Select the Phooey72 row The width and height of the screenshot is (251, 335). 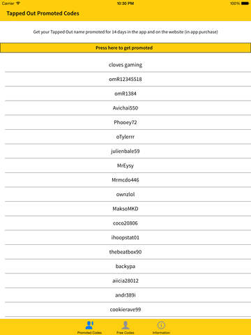tap(125, 122)
